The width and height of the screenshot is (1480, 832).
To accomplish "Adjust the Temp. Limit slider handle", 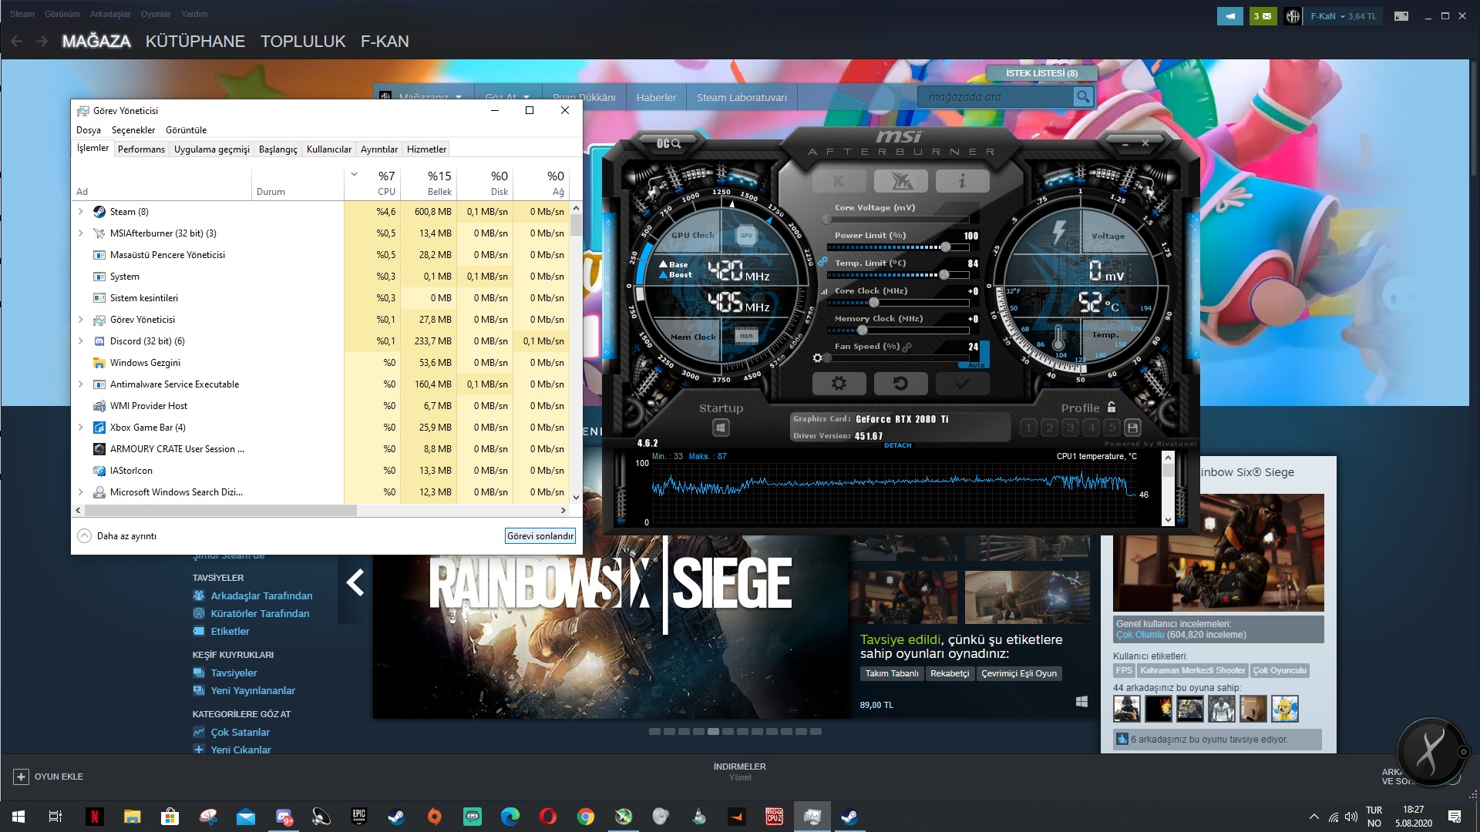I will (x=944, y=275).
